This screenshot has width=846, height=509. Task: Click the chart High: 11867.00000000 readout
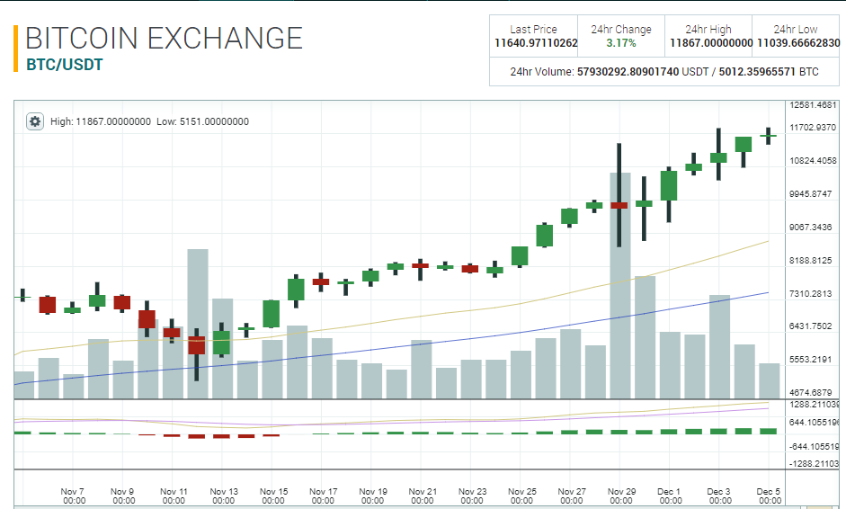(x=101, y=121)
